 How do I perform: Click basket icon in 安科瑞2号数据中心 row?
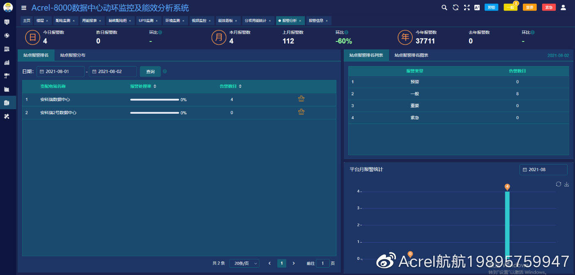[301, 112]
